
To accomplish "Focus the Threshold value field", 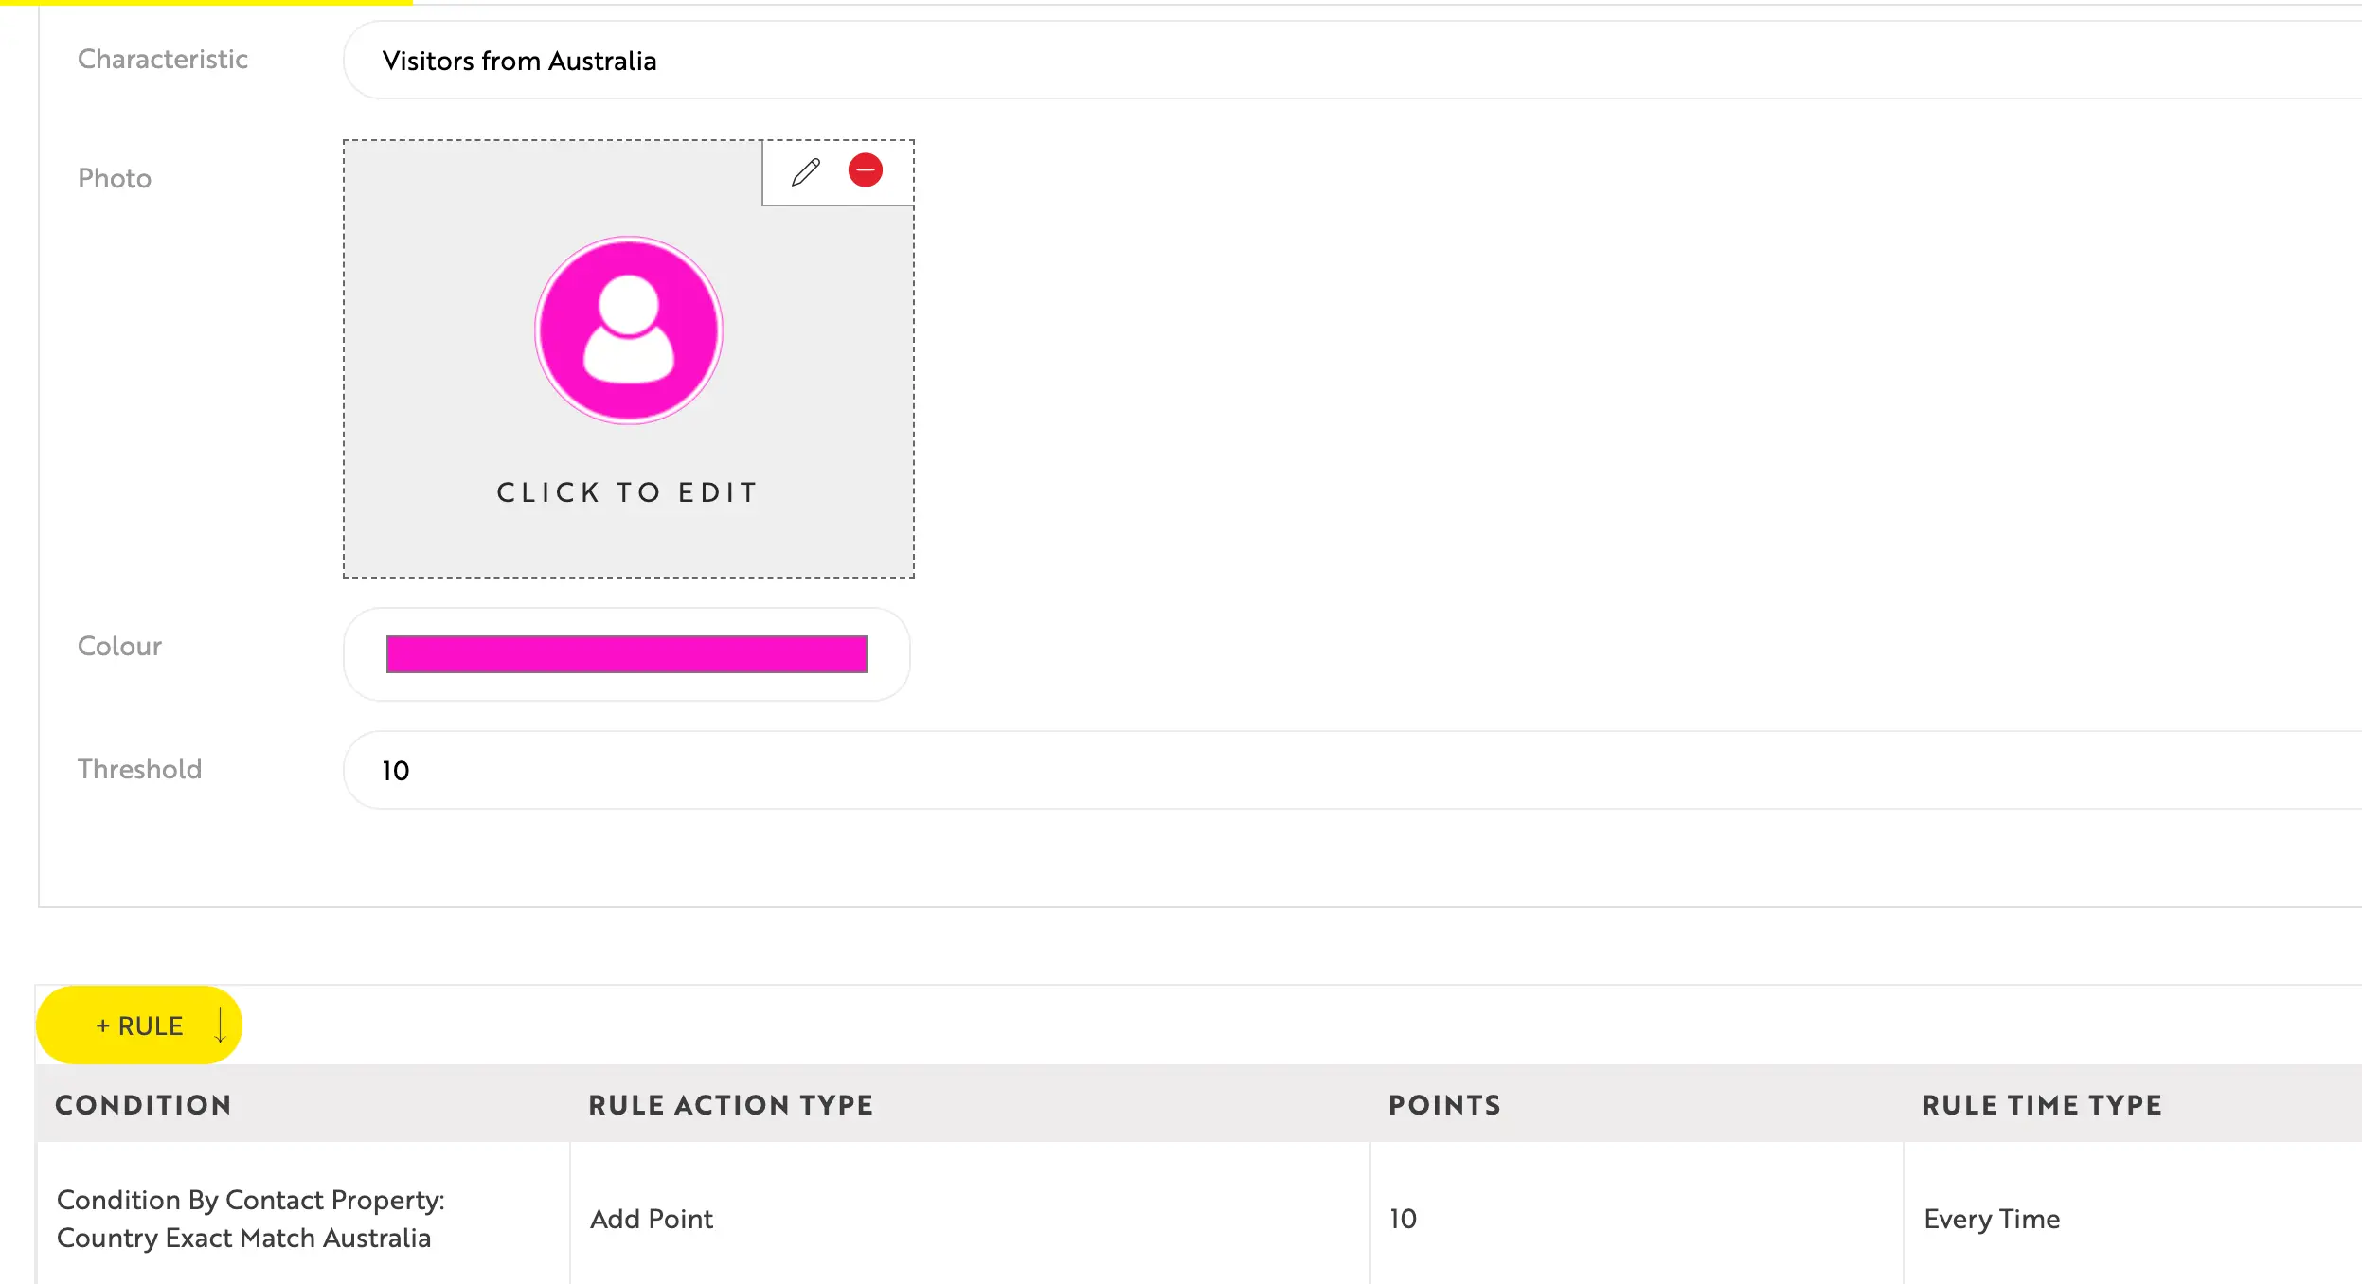I will (x=1326, y=770).
